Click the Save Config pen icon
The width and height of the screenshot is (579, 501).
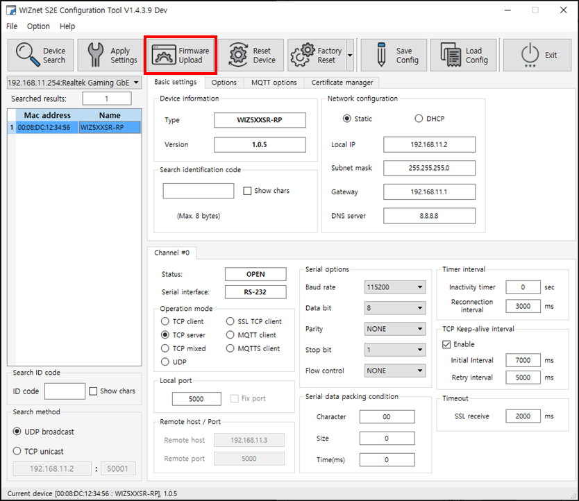point(381,55)
